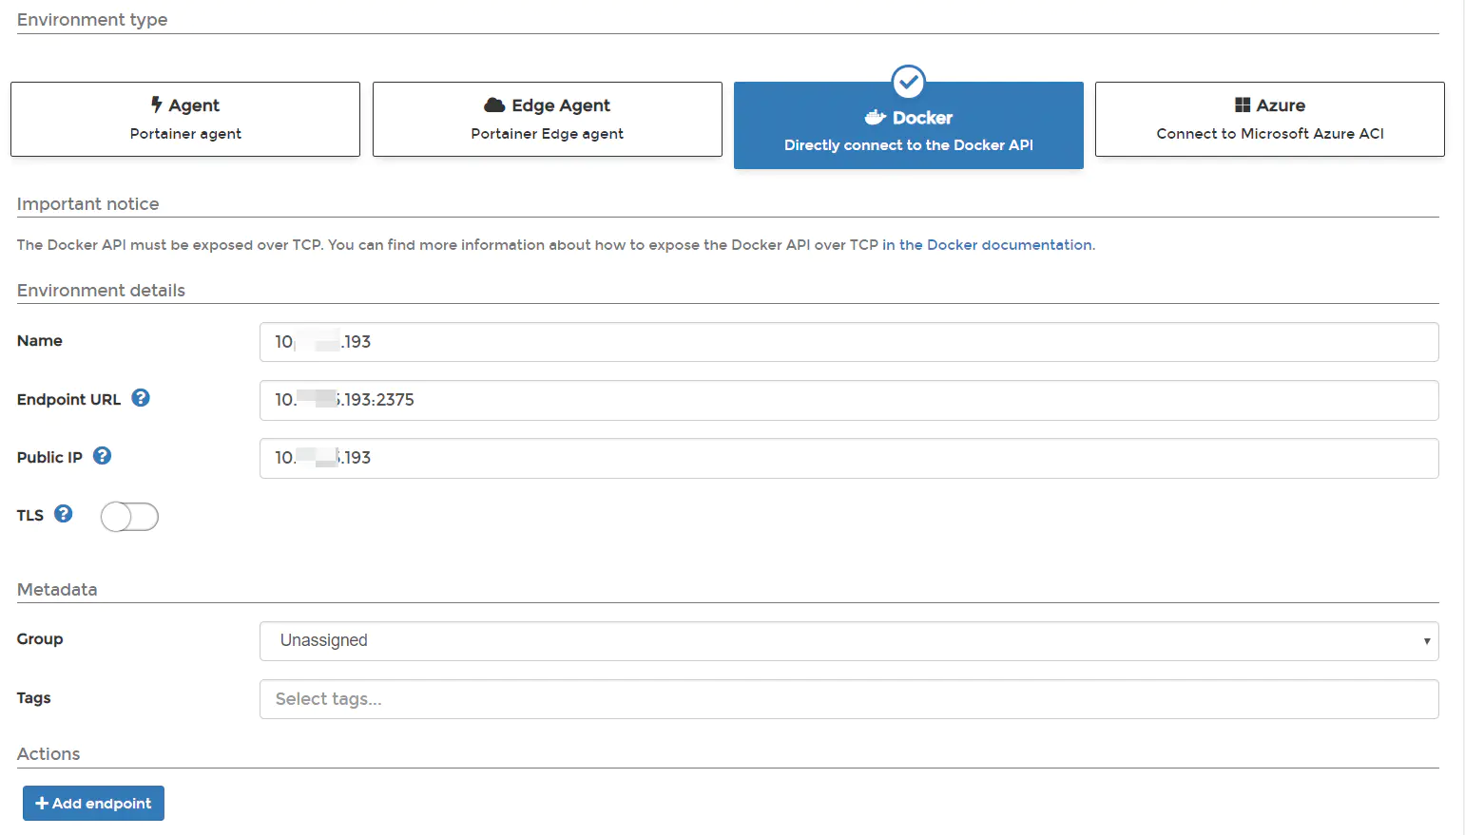Click the 'Environment details' heading
1465x835 pixels.
101,291
